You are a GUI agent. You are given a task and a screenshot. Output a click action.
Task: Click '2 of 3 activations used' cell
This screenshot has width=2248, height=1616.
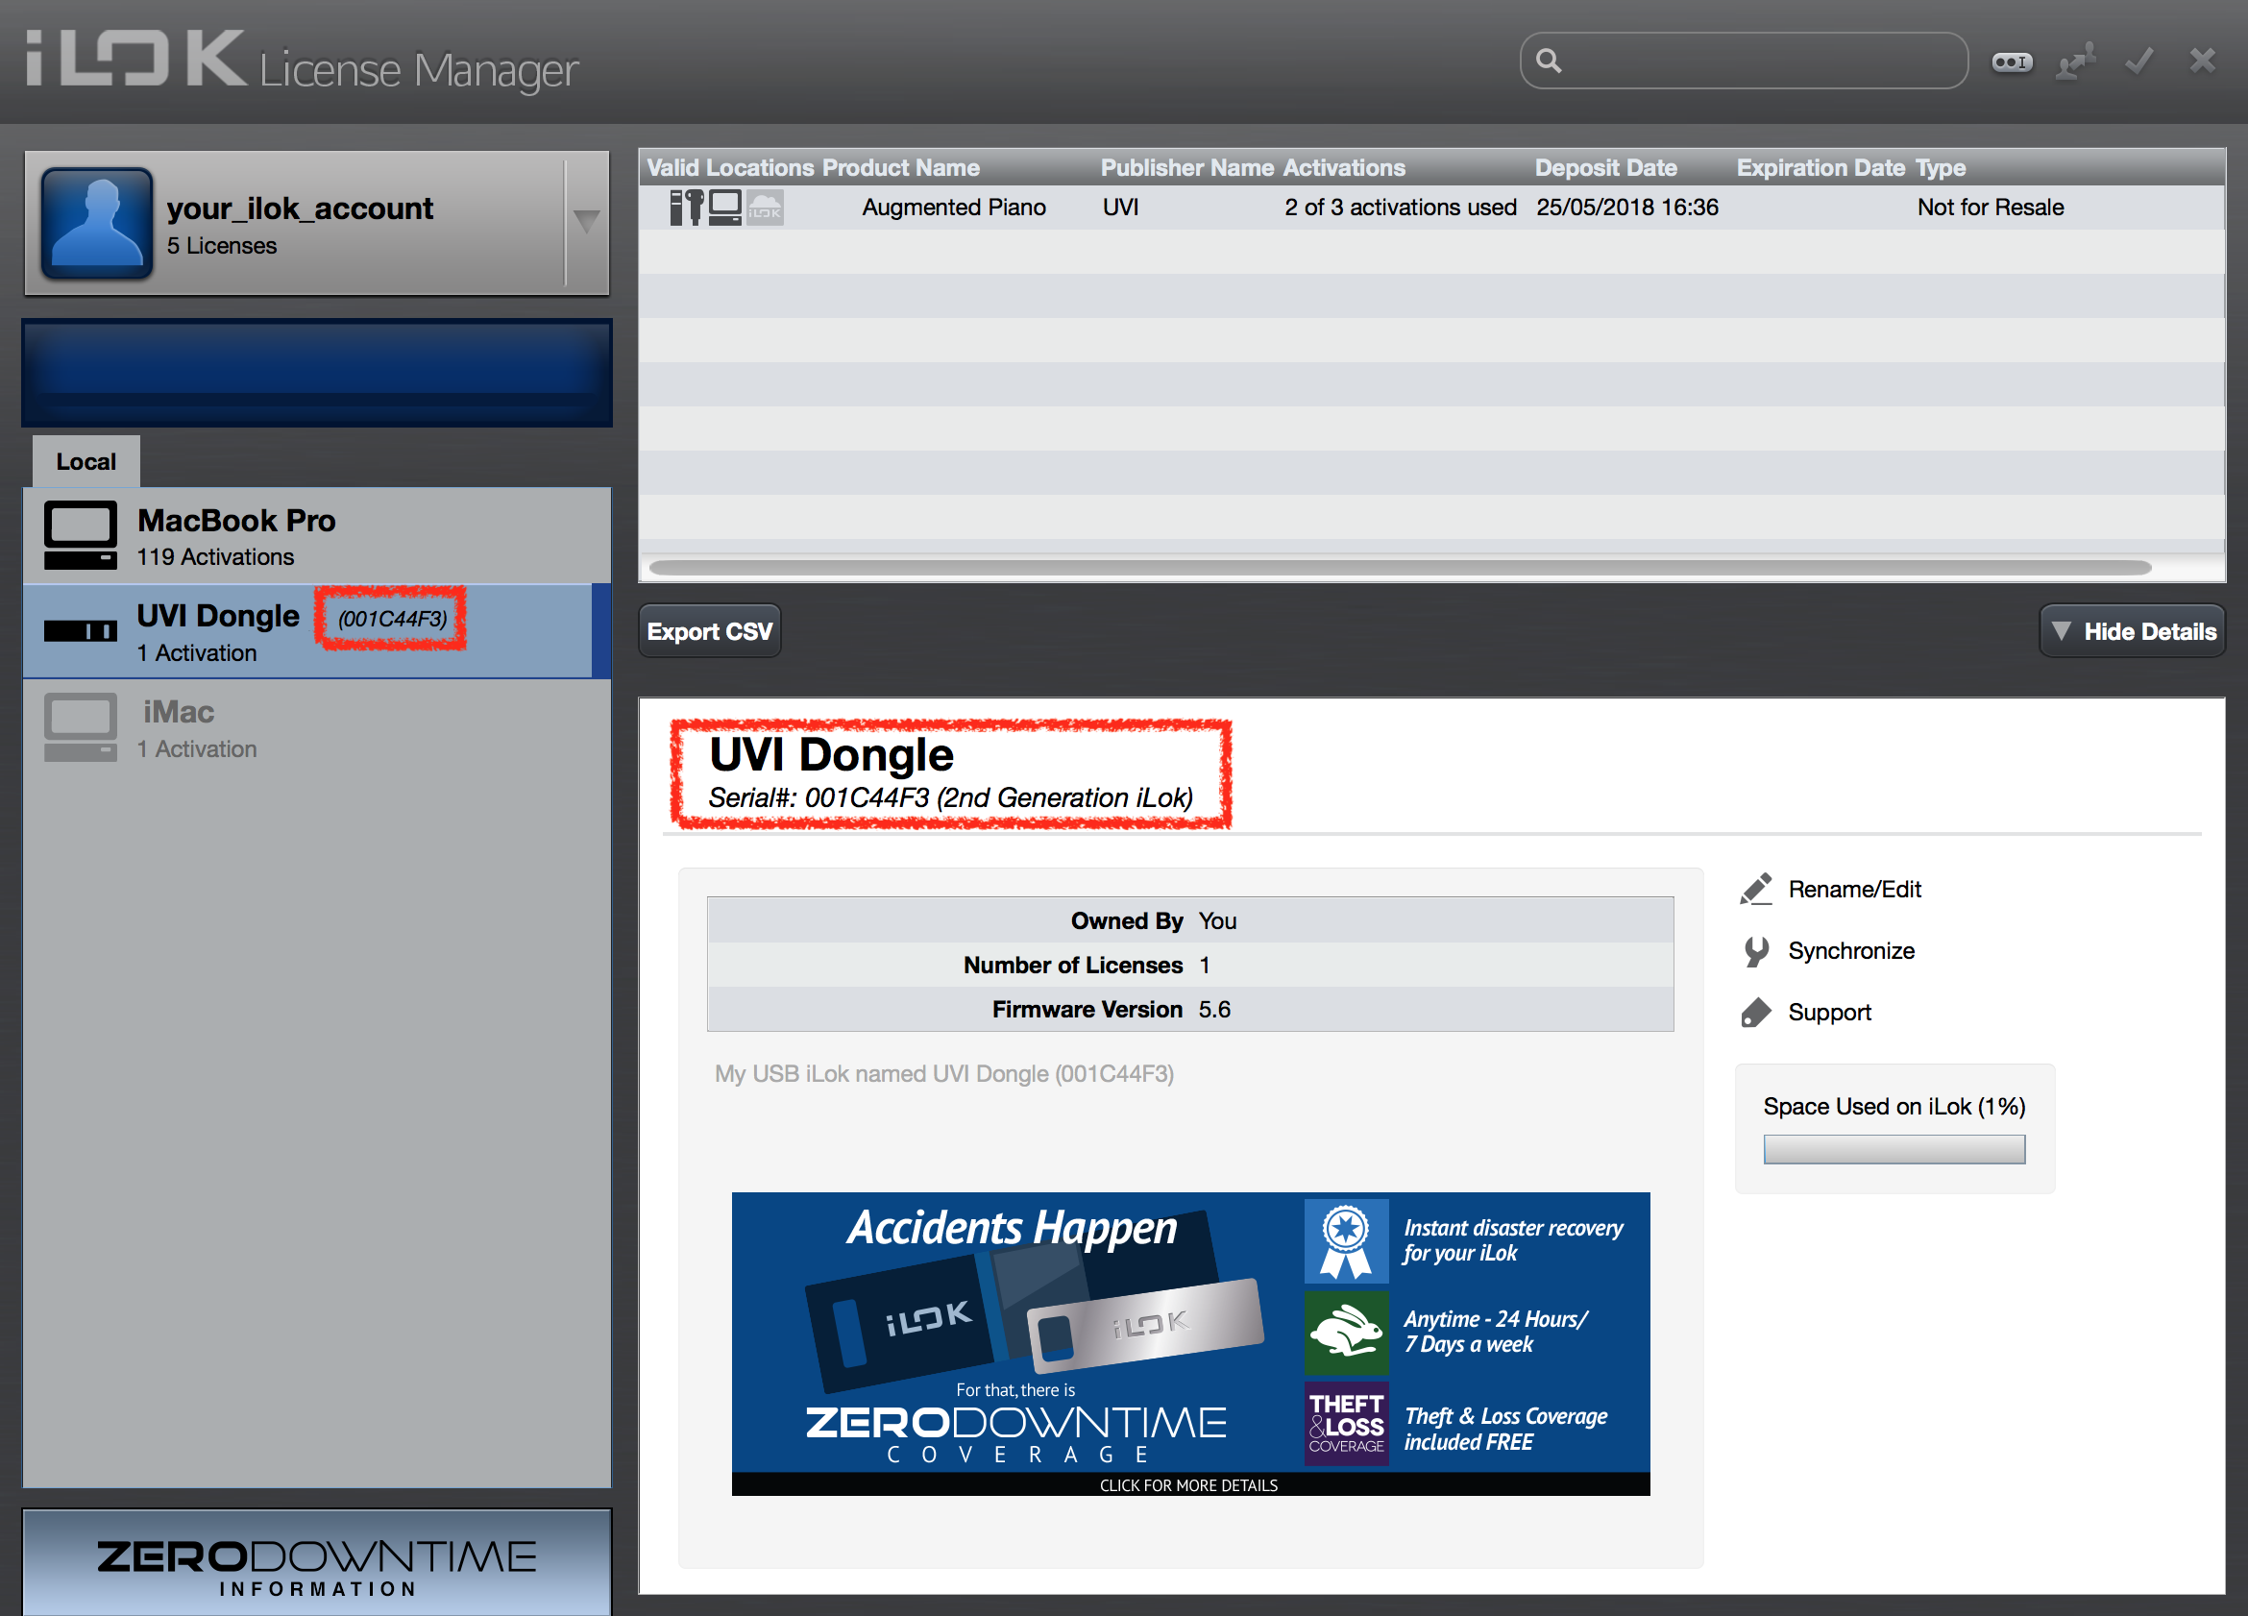pyautogui.click(x=1401, y=208)
